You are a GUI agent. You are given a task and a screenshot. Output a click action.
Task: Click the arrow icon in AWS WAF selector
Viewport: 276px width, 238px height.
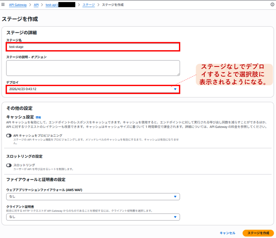click(175, 197)
